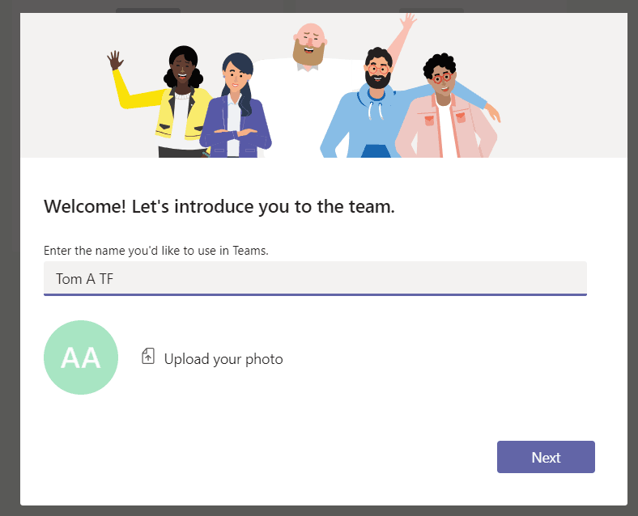
Task: Click the waving hand on the left
Action: point(116,61)
